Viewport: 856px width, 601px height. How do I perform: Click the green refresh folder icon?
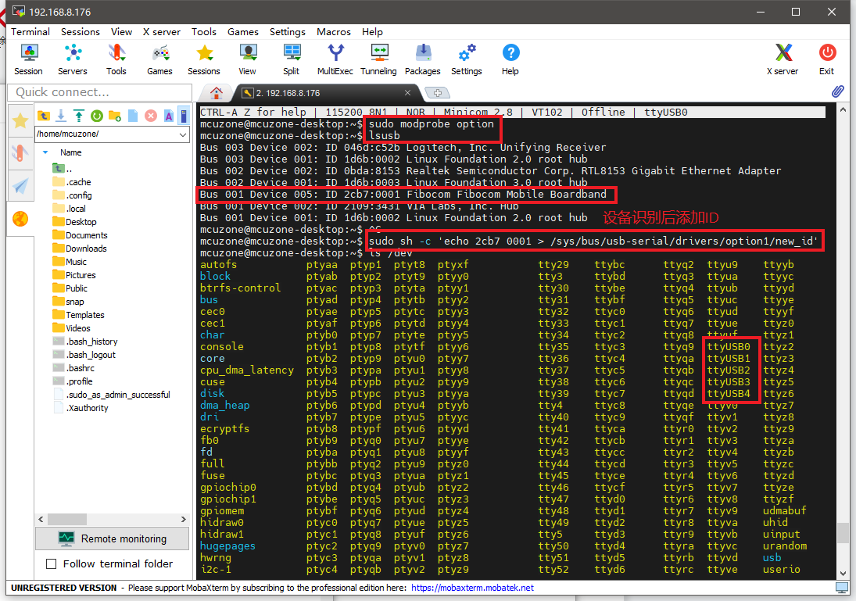click(x=97, y=116)
